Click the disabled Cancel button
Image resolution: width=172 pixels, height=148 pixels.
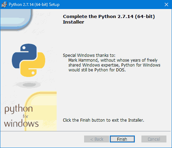(154, 139)
